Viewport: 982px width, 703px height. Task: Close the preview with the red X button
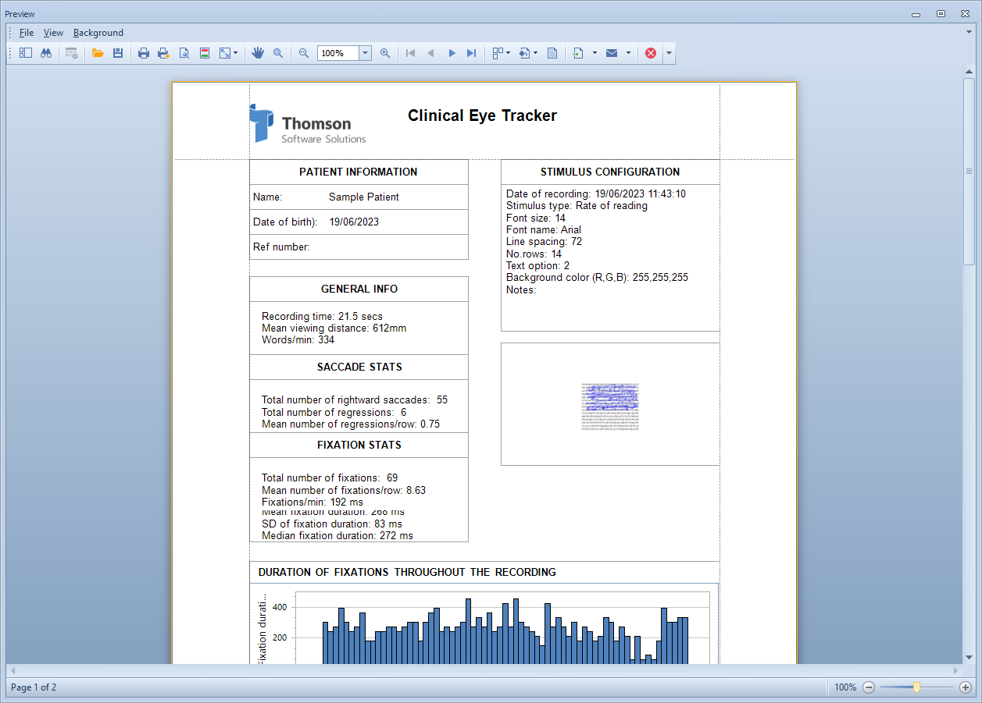click(x=651, y=53)
